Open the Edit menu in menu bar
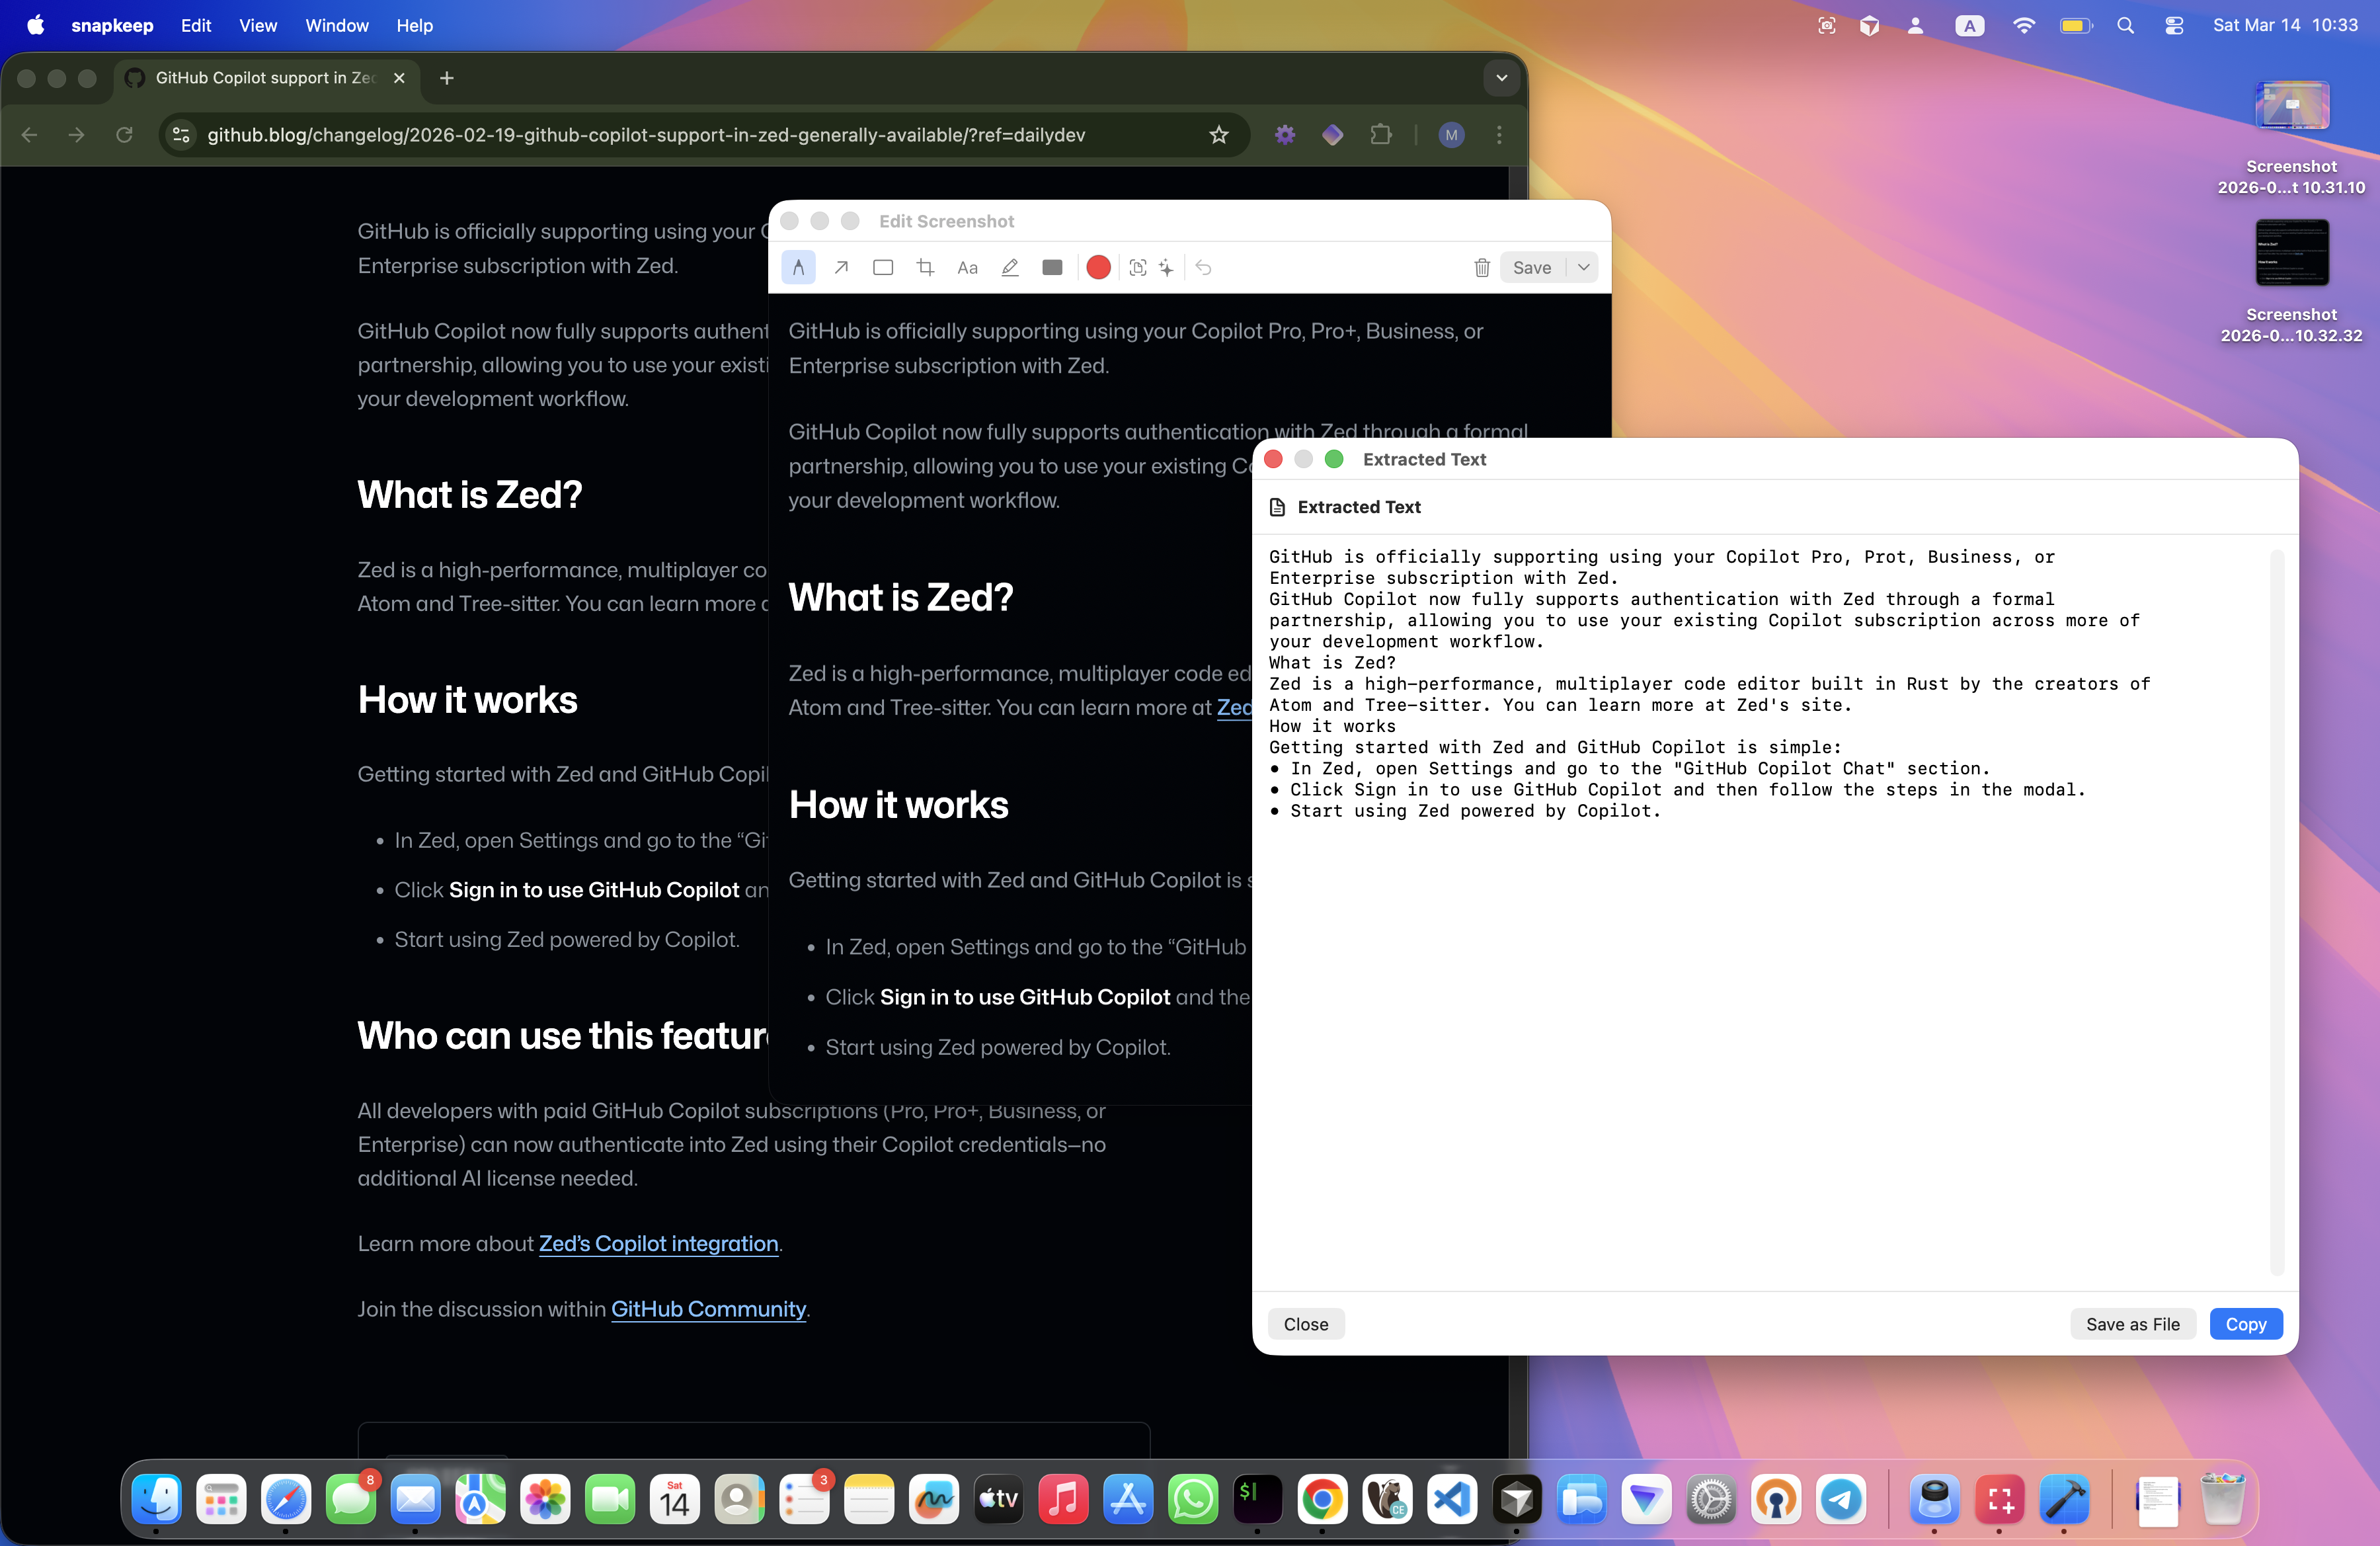Viewport: 2380px width, 1546px height. [196, 25]
